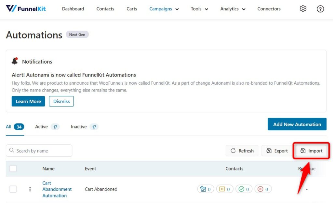The width and height of the screenshot is (333, 204).
Task: Open Connectors in top navigation
Action: click(x=269, y=9)
